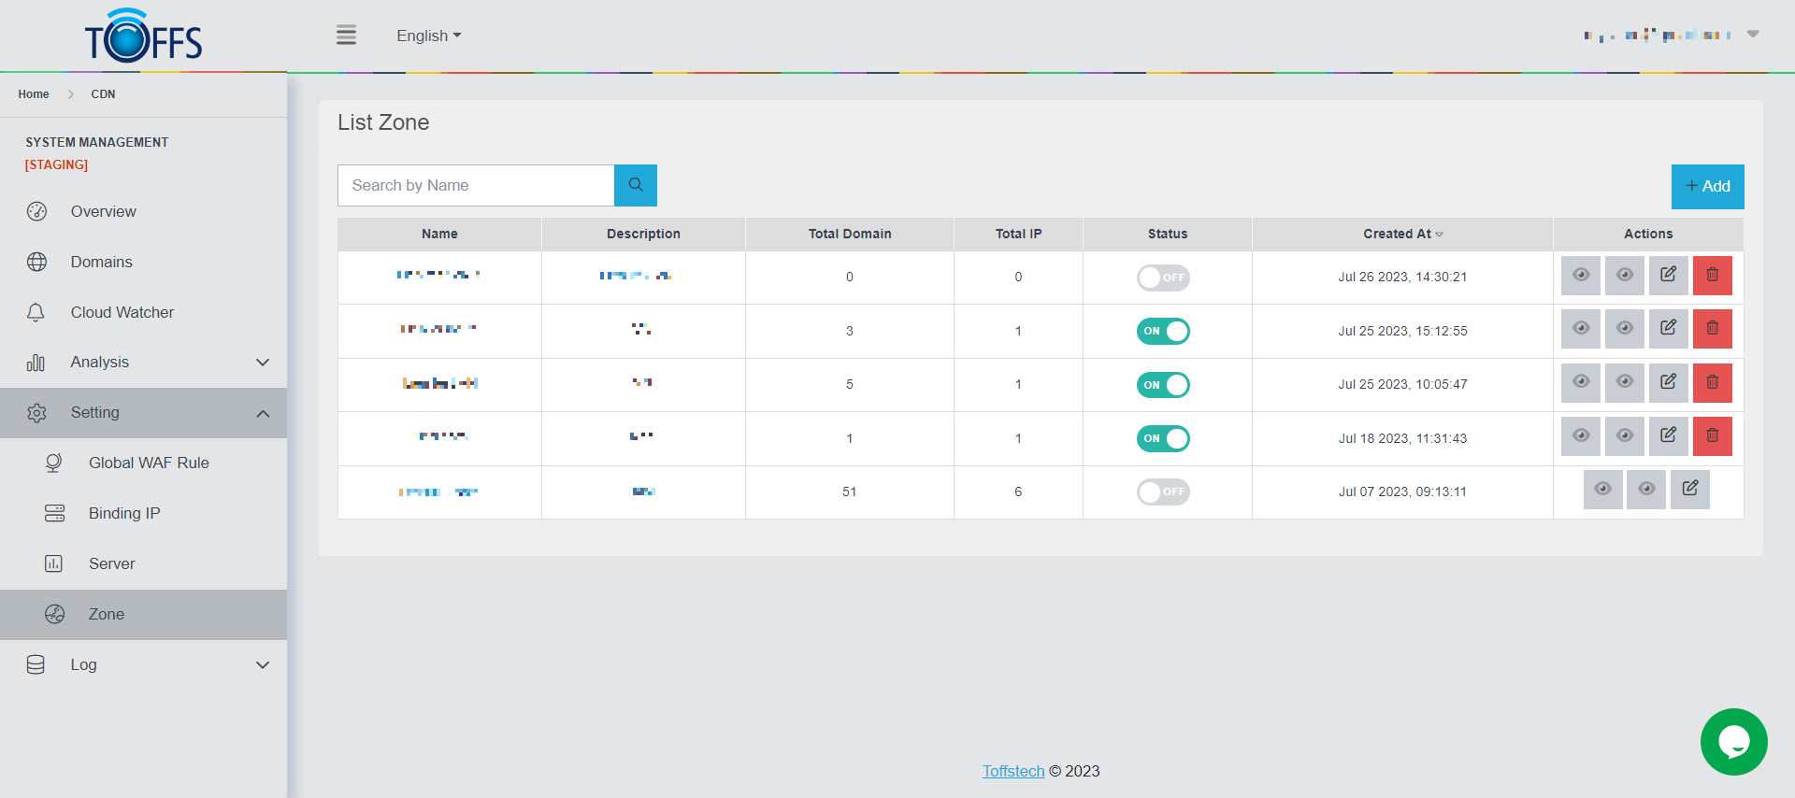Enable status toggle for Jul 26 zone
The width and height of the screenshot is (1795, 798).
(1163, 278)
